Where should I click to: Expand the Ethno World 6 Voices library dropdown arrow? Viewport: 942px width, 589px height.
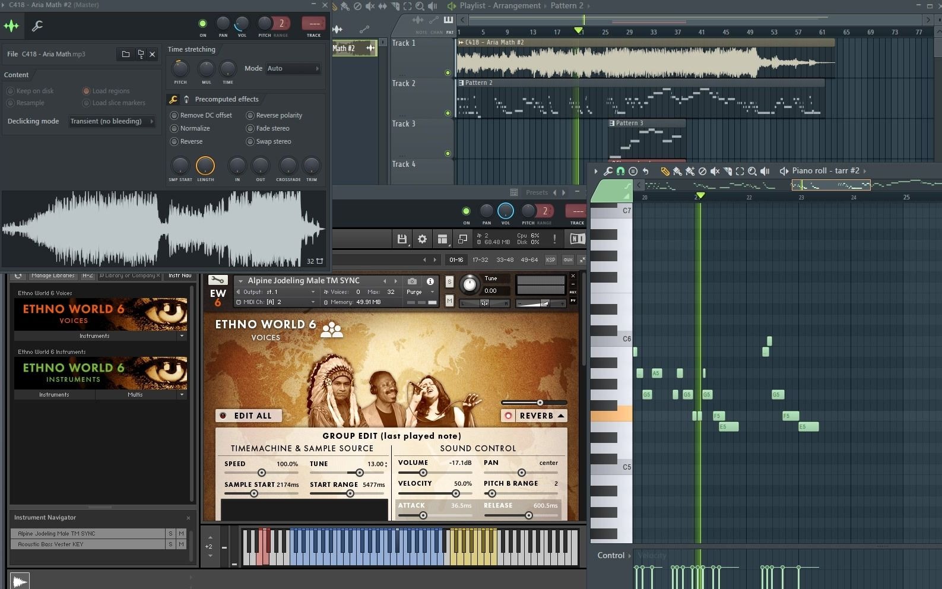pyautogui.click(x=182, y=336)
